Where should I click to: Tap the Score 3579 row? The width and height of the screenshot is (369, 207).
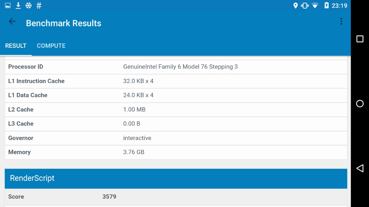(176, 197)
